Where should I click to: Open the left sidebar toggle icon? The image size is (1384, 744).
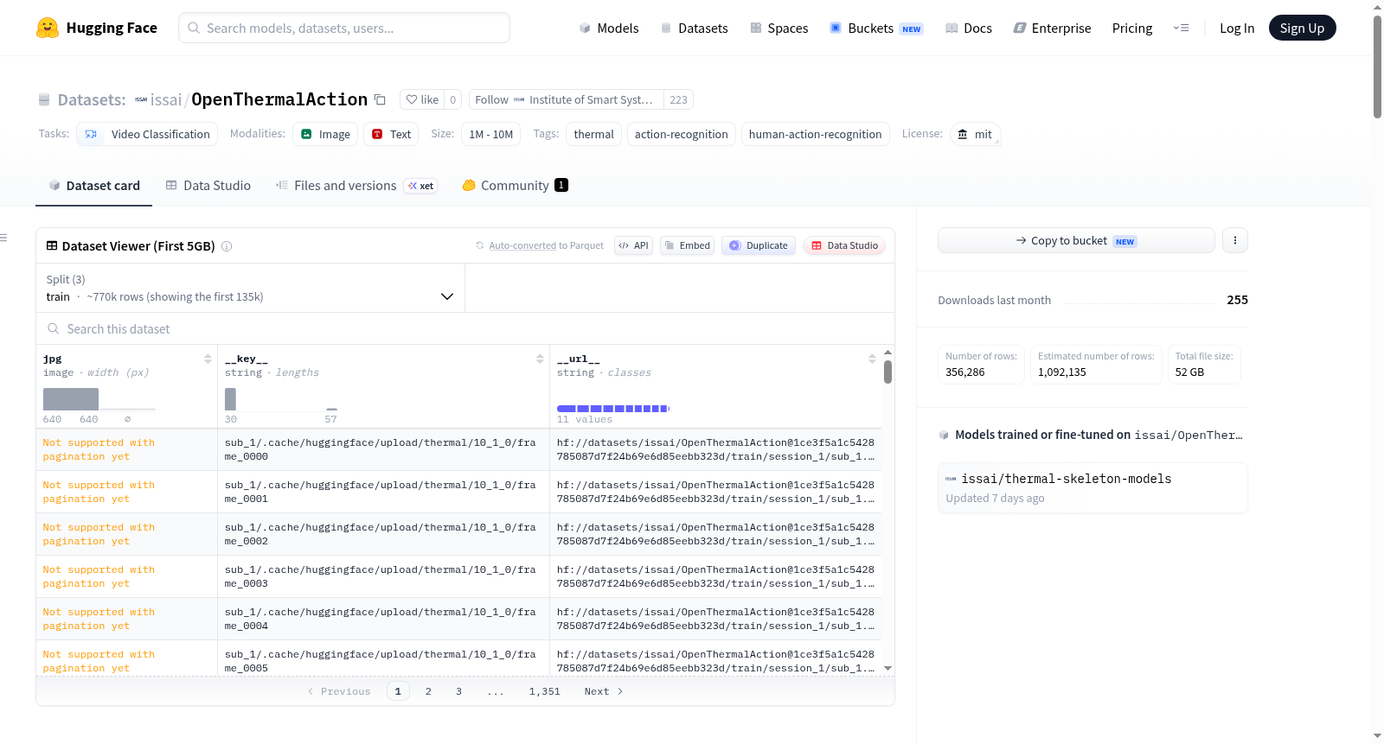[3, 238]
